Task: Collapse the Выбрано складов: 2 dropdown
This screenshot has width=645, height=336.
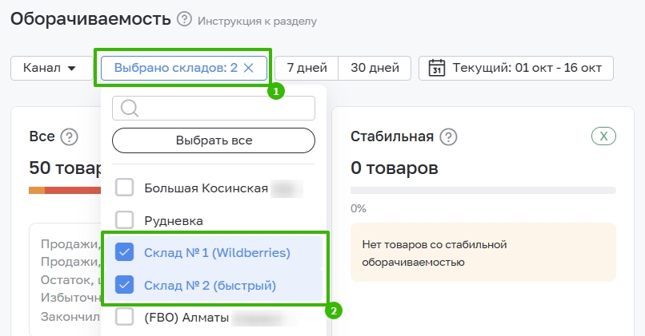Action: coord(175,68)
